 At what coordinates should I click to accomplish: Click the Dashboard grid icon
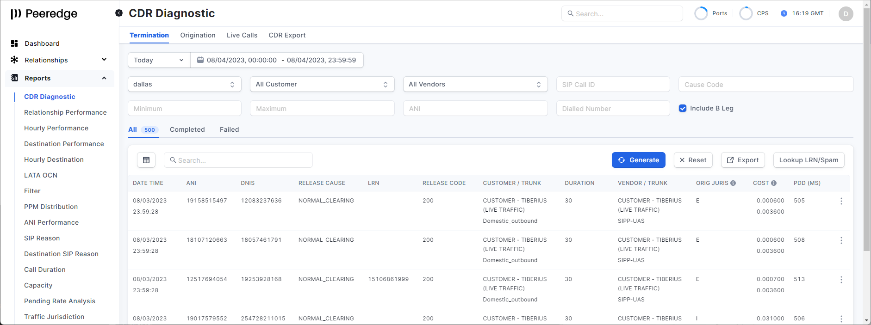[x=14, y=43]
